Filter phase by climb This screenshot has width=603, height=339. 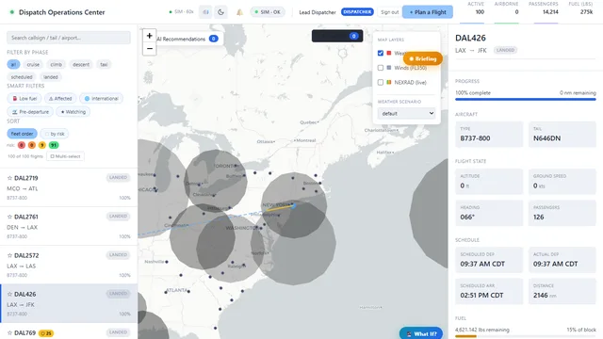pos(57,65)
